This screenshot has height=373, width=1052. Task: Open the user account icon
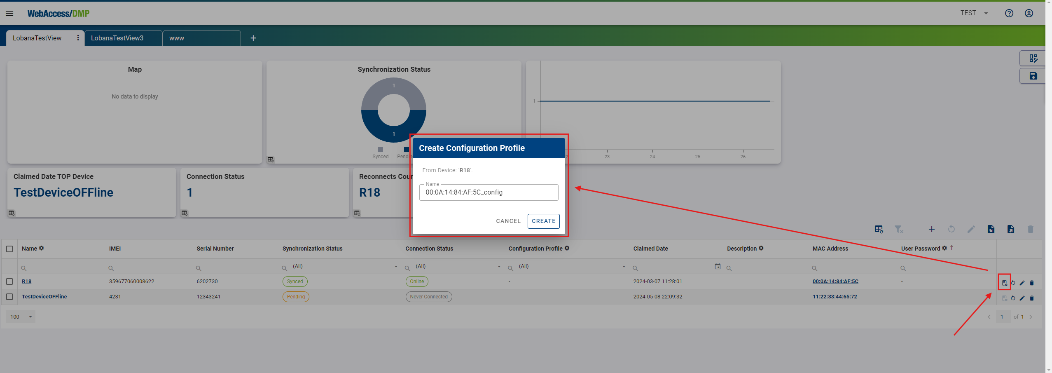pyautogui.click(x=1029, y=13)
